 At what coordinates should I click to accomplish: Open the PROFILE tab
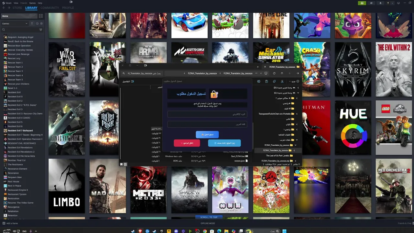[68, 8]
